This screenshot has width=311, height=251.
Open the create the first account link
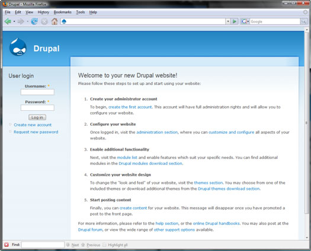click(130, 107)
